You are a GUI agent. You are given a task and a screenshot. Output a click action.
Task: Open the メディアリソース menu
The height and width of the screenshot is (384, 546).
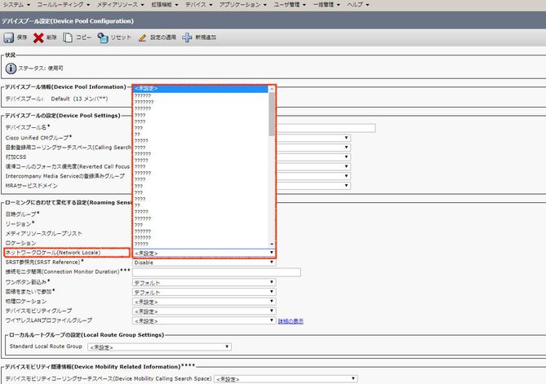(120, 5)
